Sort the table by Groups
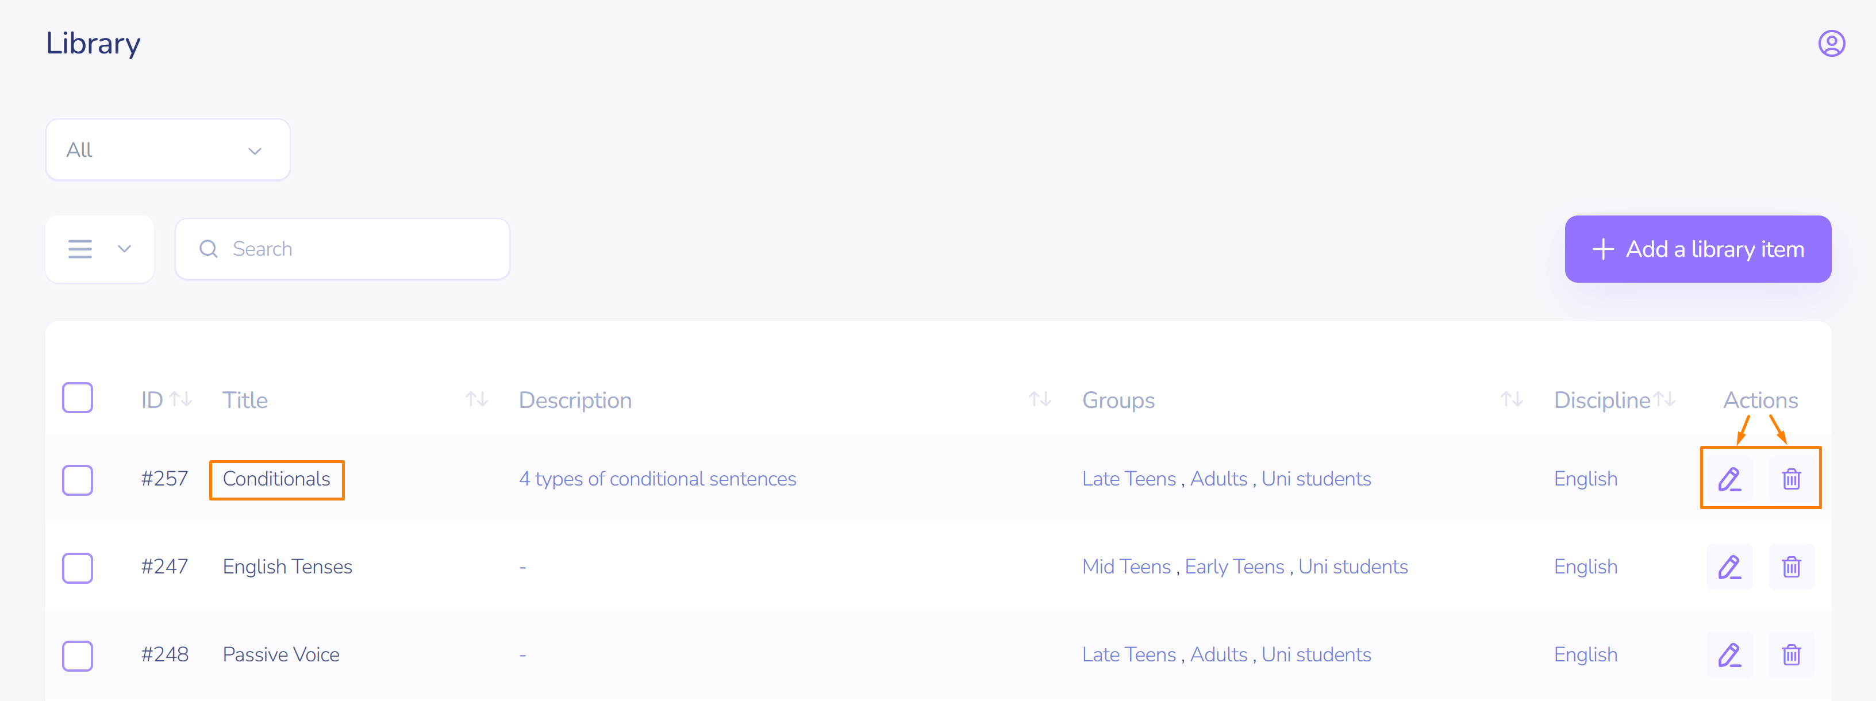The image size is (1876, 701). 1511,400
